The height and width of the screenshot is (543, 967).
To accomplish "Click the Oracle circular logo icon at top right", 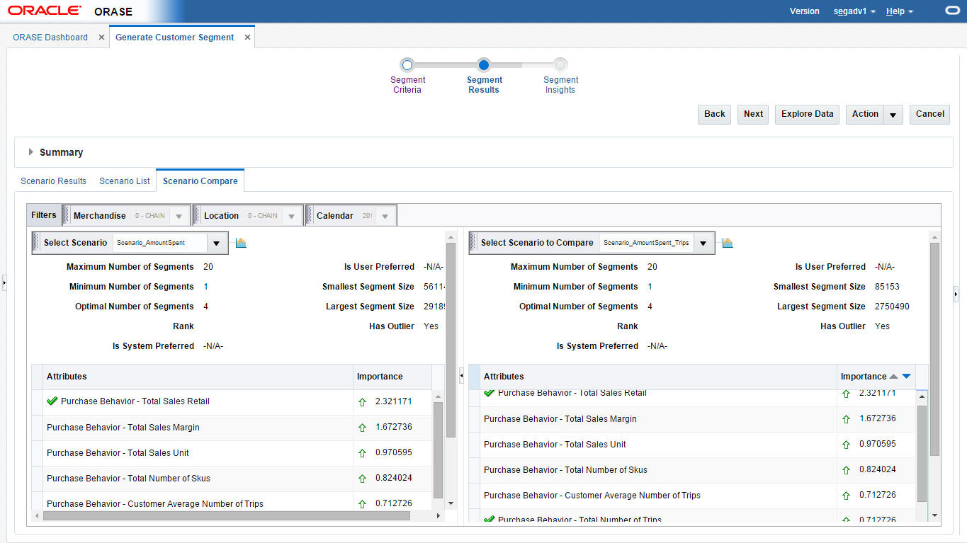I will click(952, 11).
